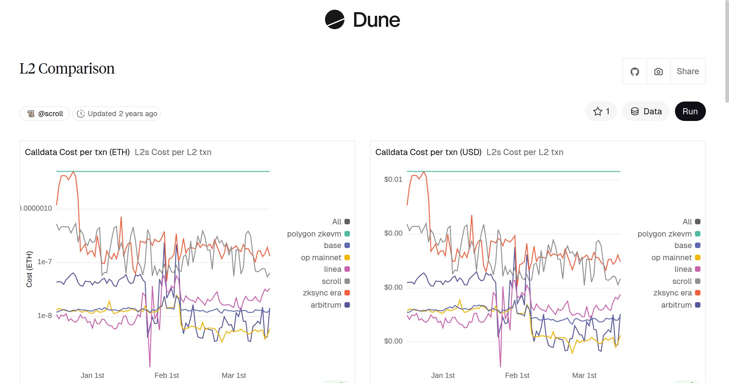The height and width of the screenshot is (383, 729).
Task: Click the scroll author avatar icon
Action: (31, 114)
